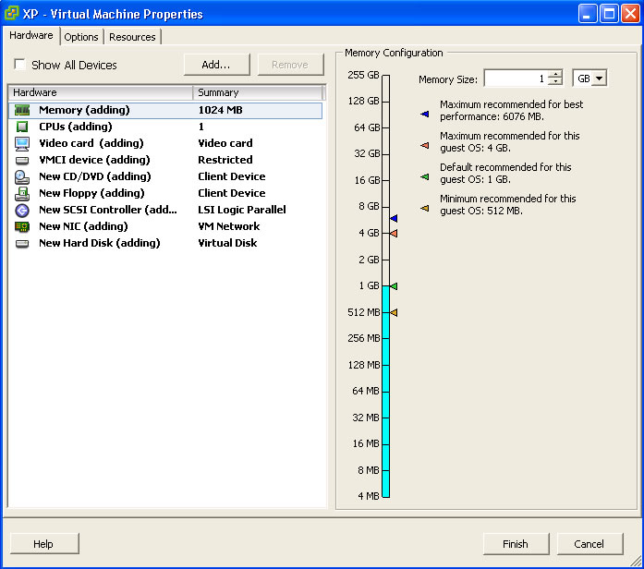Click red triangle legend for maximum guest OS
Image resolution: width=644 pixels, height=569 pixels.
click(x=425, y=145)
